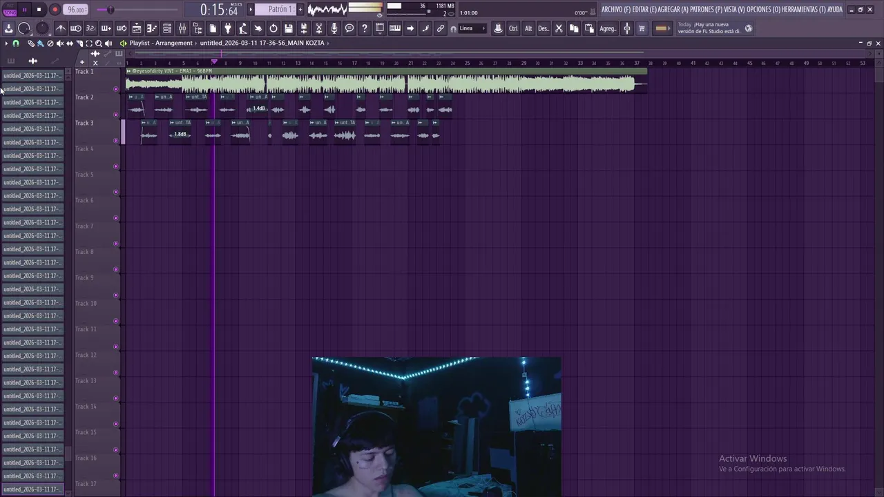Screen dimensions: 884x497
Task: Toggle SONG/PAT mode button
Action: pos(10,10)
